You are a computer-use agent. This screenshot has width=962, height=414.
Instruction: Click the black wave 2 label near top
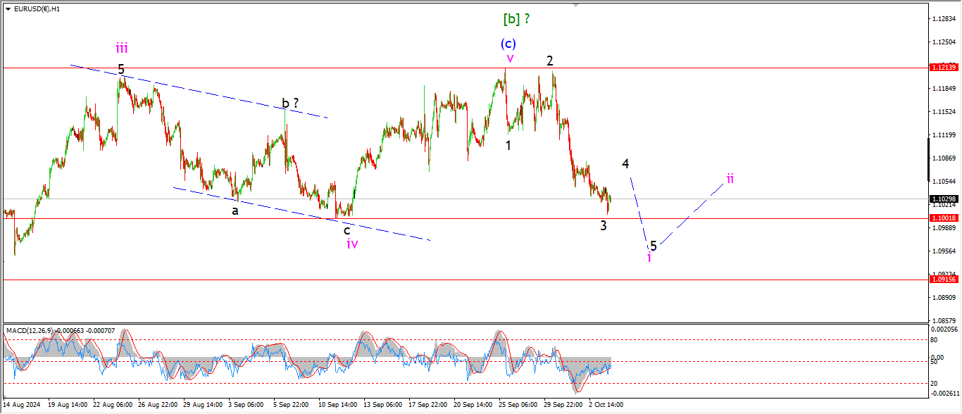point(550,61)
